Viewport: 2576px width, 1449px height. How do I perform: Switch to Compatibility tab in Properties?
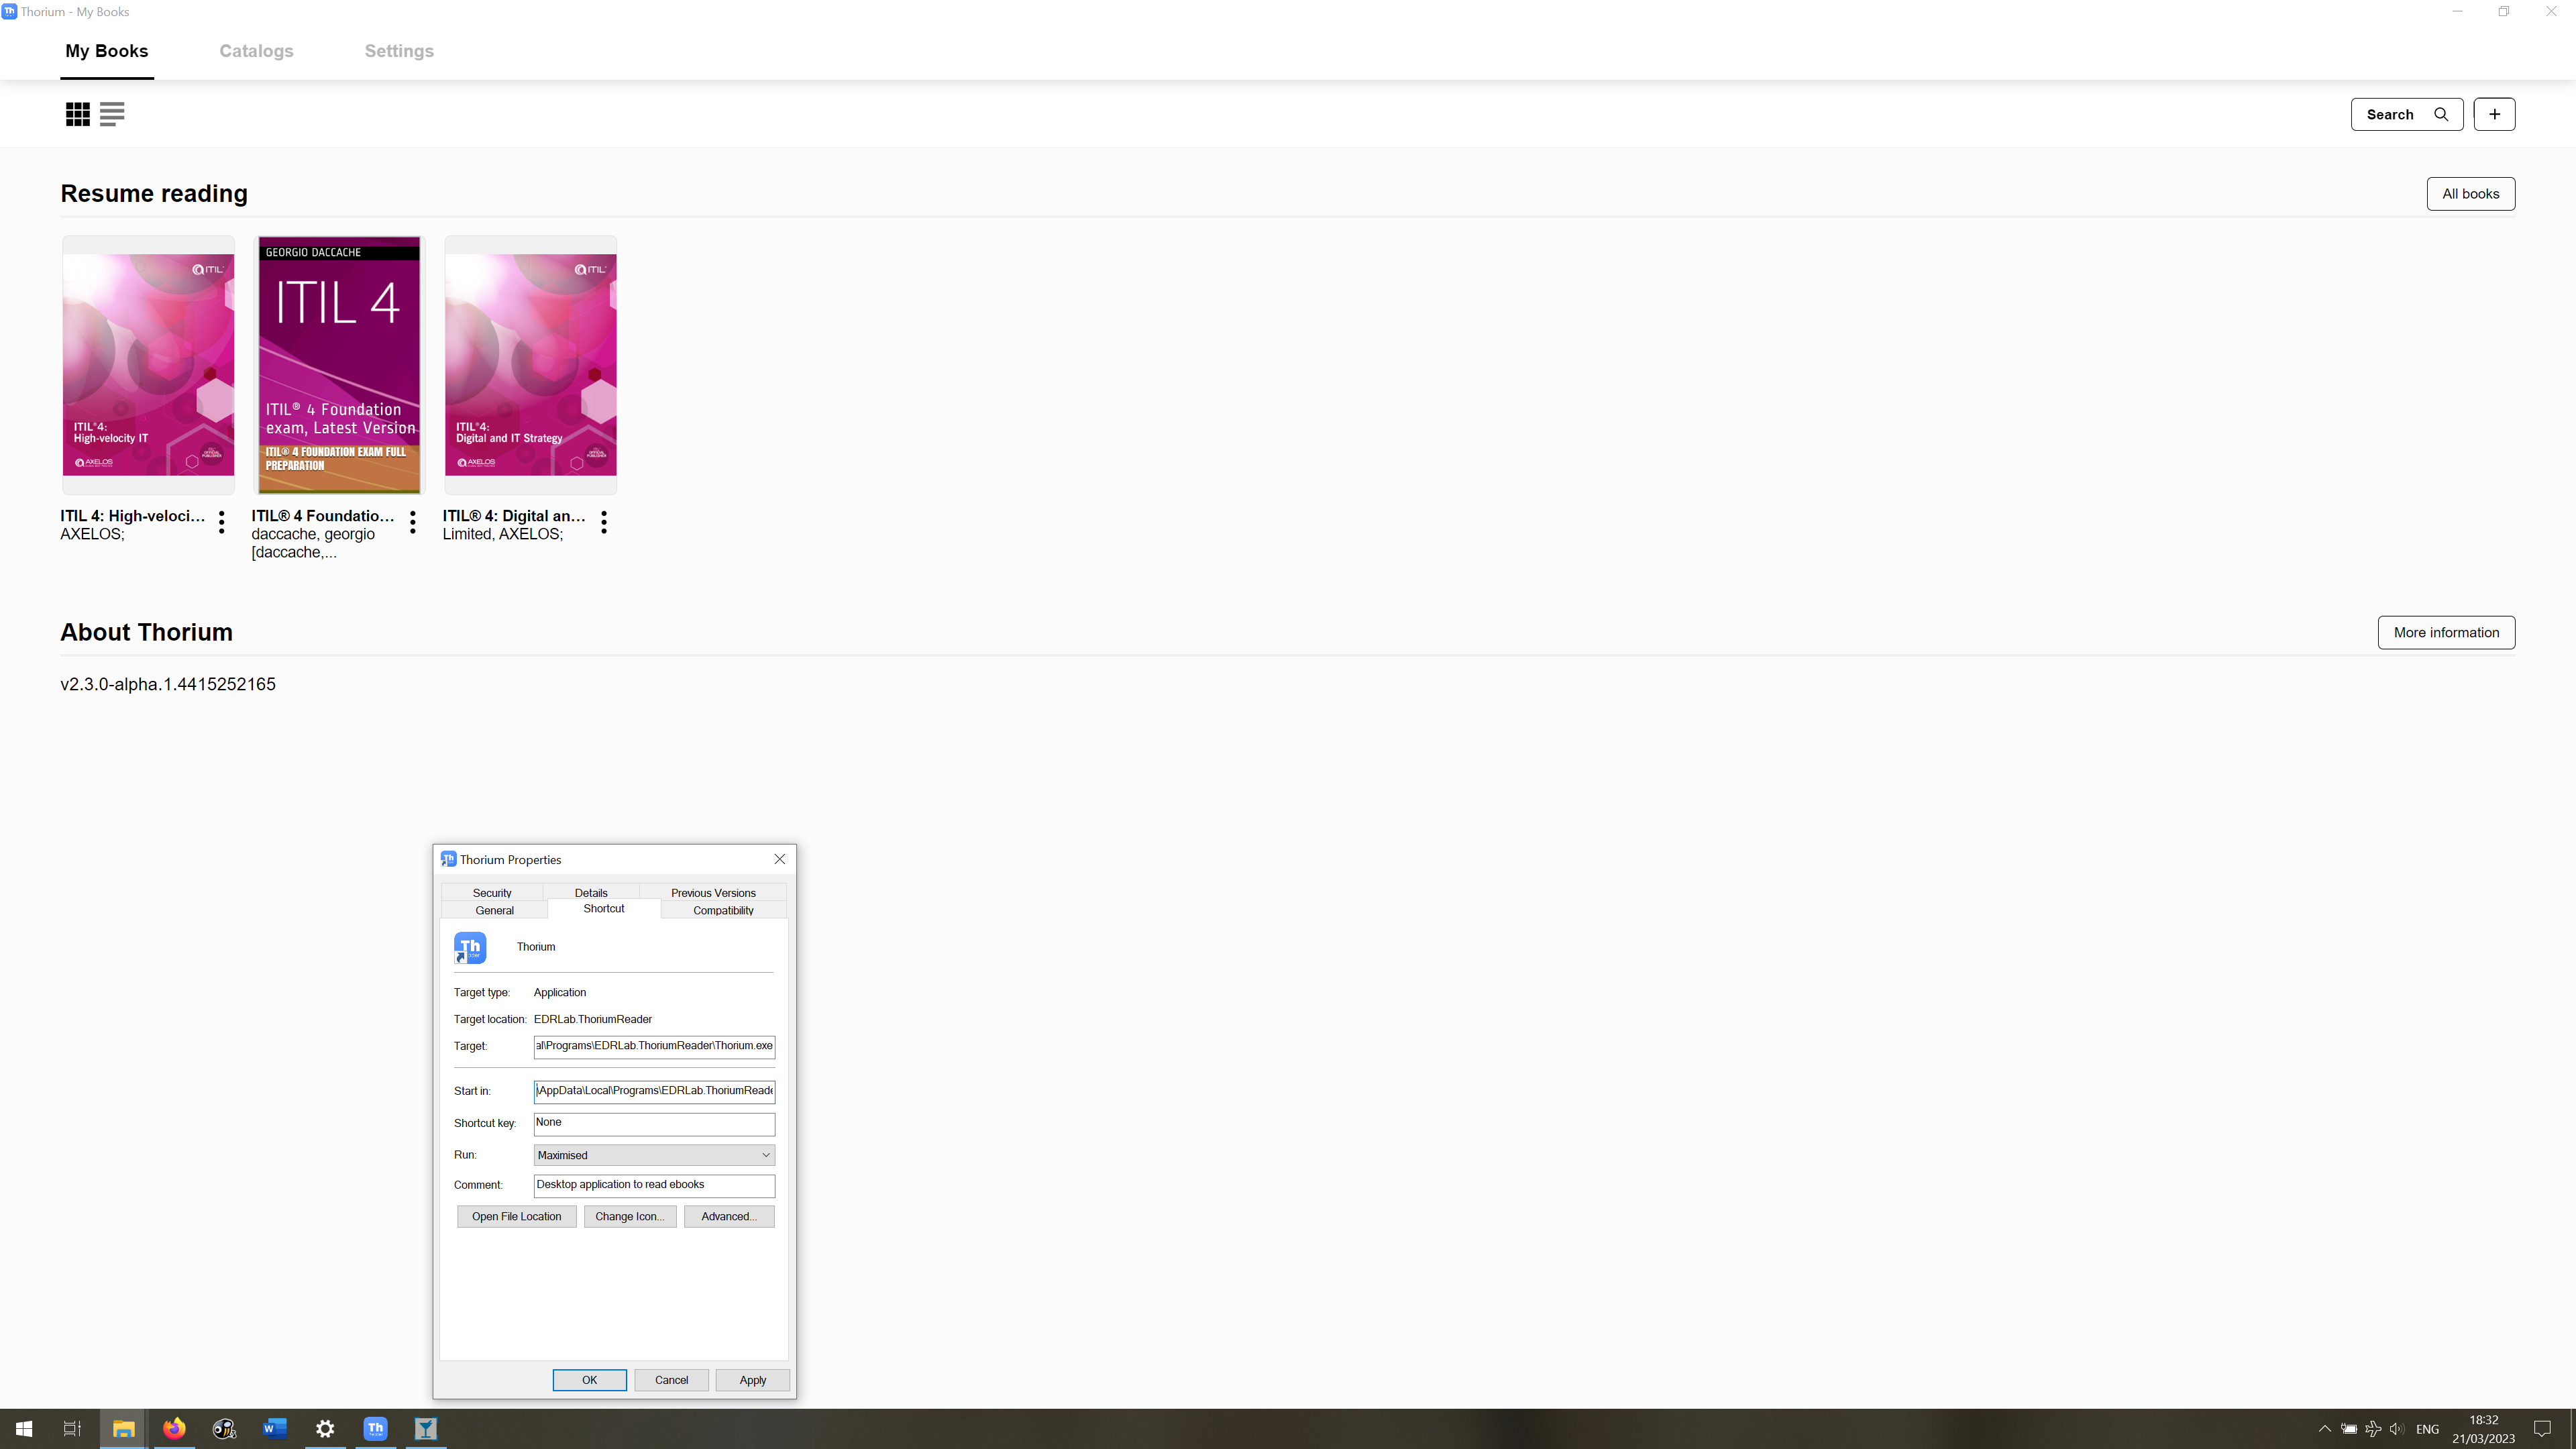point(723,910)
